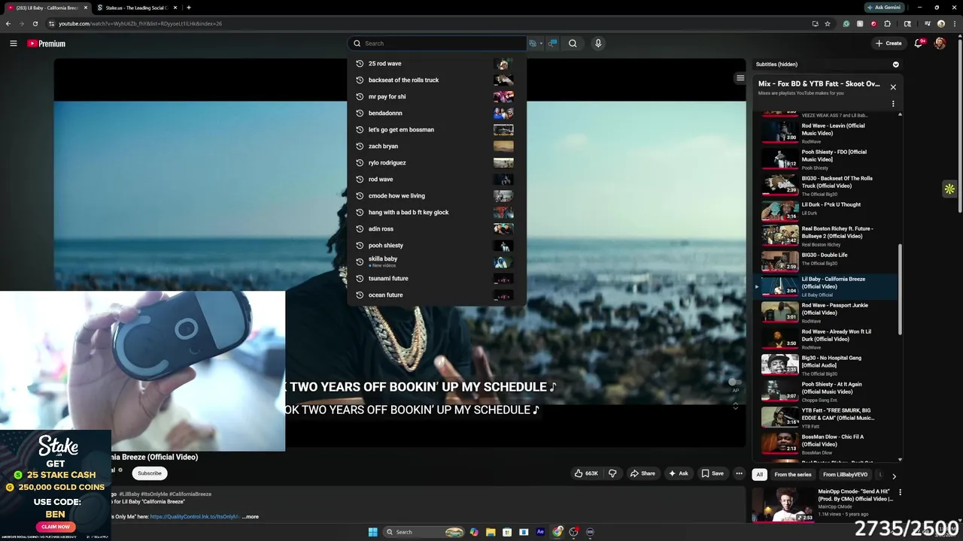This screenshot has width=963, height=541.
Task: Open the QualityControl.lnk.to description link
Action: click(195, 517)
